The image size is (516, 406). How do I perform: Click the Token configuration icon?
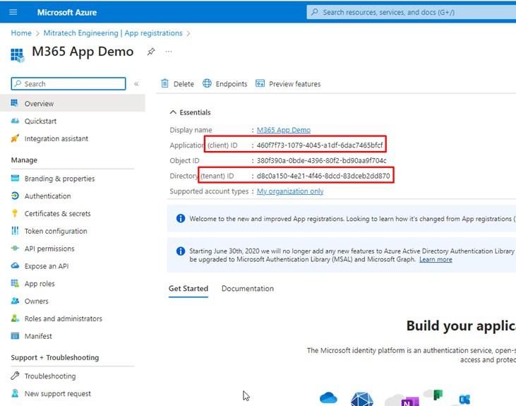click(15, 231)
